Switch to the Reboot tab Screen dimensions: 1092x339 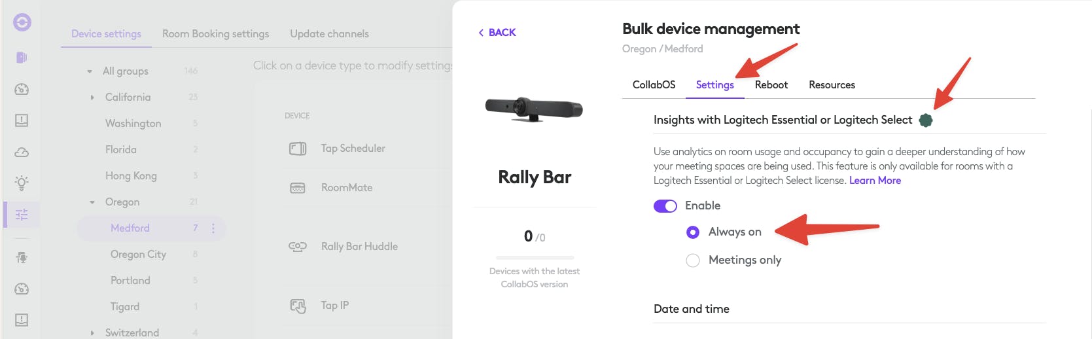tap(771, 85)
